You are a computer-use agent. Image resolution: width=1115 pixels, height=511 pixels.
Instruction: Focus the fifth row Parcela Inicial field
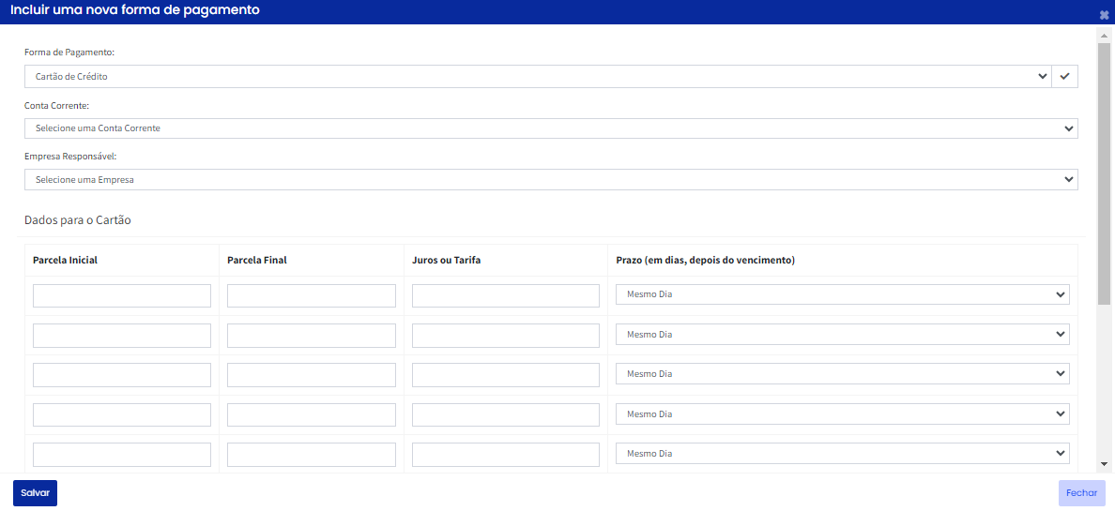point(122,455)
